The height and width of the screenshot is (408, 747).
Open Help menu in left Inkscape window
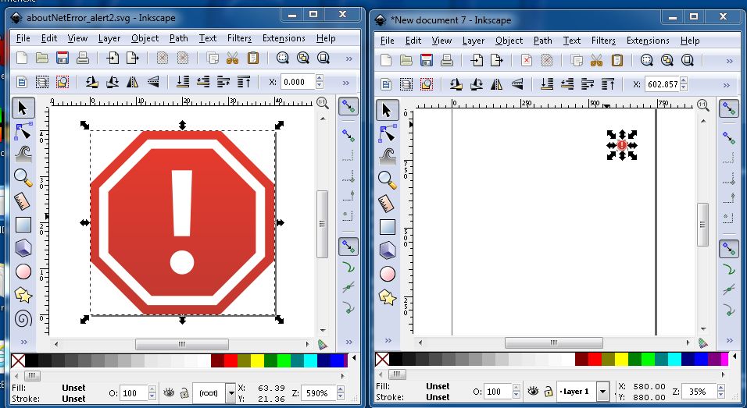(x=326, y=38)
